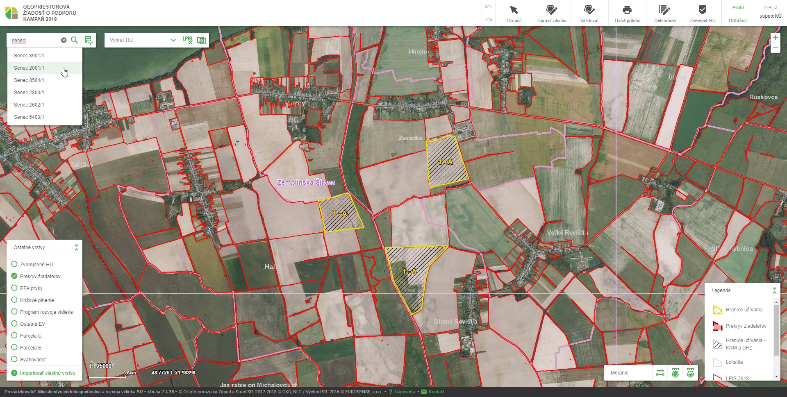Click the redo arrow icon

coord(488,19)
